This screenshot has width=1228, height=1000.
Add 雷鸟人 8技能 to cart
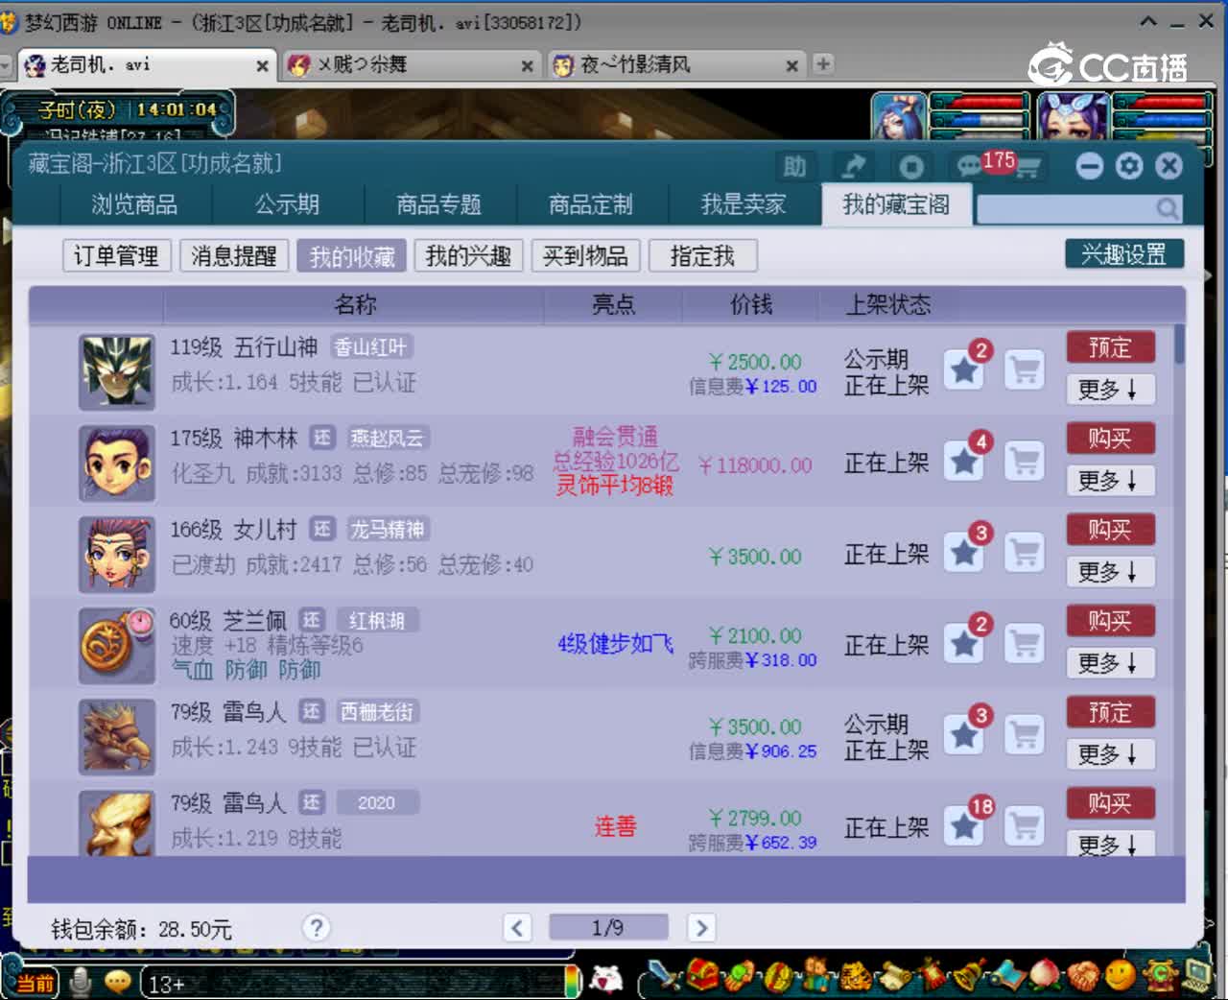click(x=1025, y=826)
